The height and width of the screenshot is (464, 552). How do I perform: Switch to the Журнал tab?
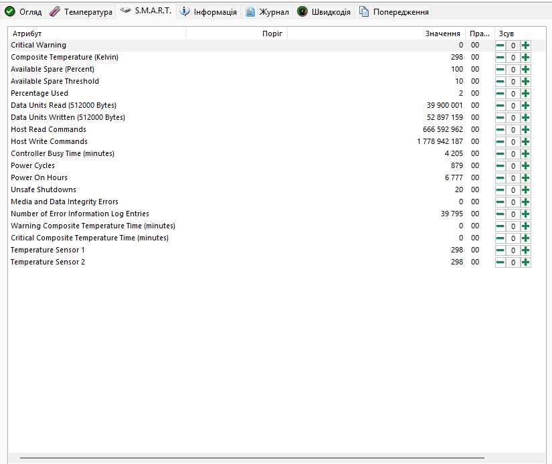tap(267, 11)
